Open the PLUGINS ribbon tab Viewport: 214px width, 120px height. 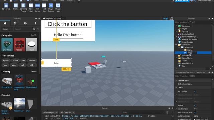(71, 1)
